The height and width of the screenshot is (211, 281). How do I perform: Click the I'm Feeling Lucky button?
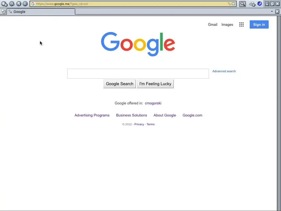[x=155, y=84]
